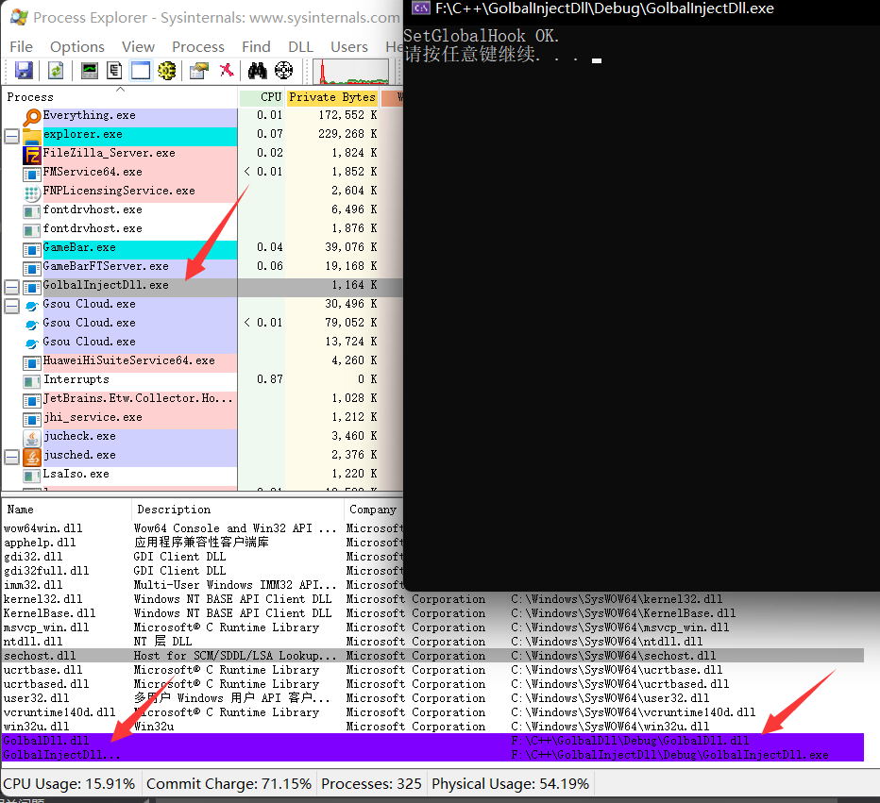The image size is (880, 803).
Task: Sort by the CPU column header
Action: pyautogui.click(x=262, y=97)
